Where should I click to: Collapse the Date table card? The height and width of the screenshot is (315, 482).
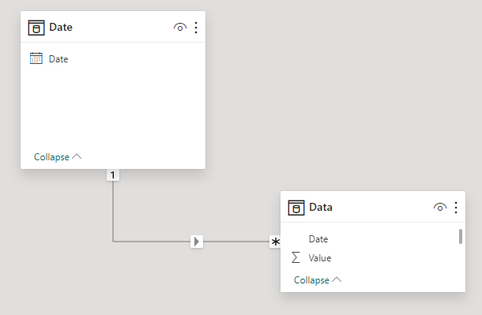pyautogui.click(x=58, y=157)
